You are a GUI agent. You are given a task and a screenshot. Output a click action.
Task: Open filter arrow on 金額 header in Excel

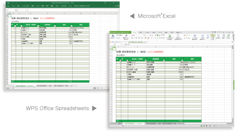(x=72, y=26)
